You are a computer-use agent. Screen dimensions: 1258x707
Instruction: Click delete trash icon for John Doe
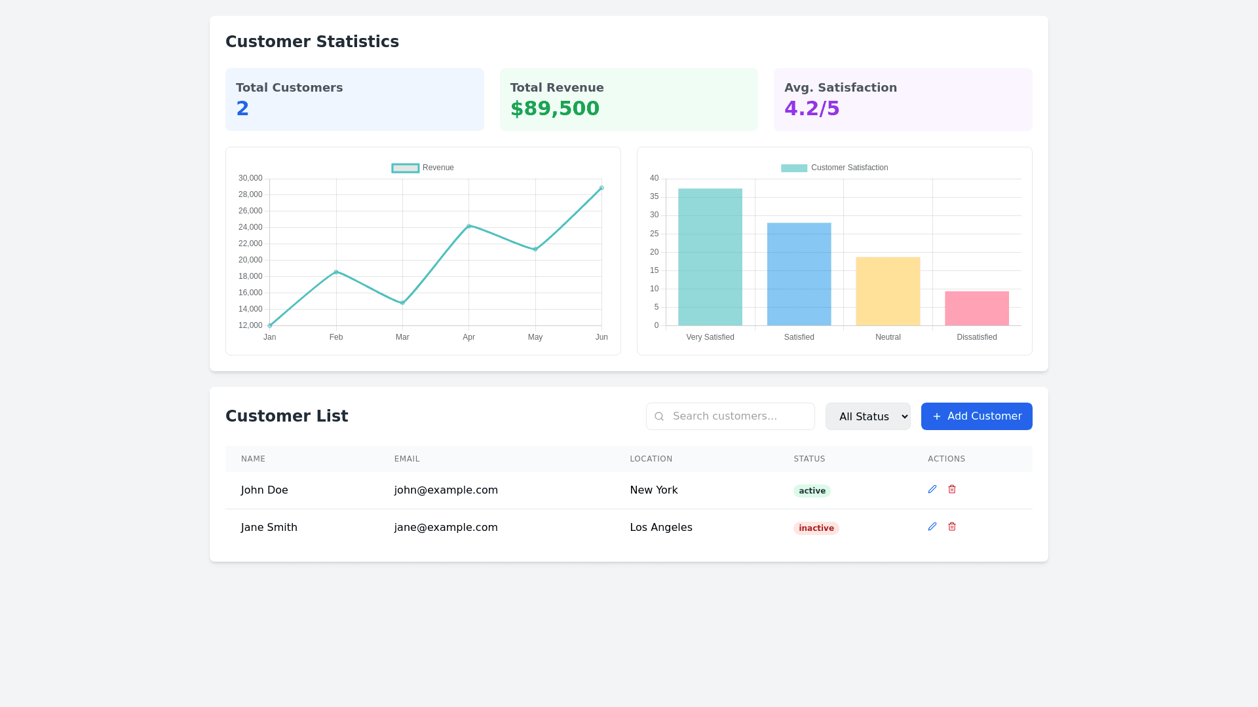point(952,489)
